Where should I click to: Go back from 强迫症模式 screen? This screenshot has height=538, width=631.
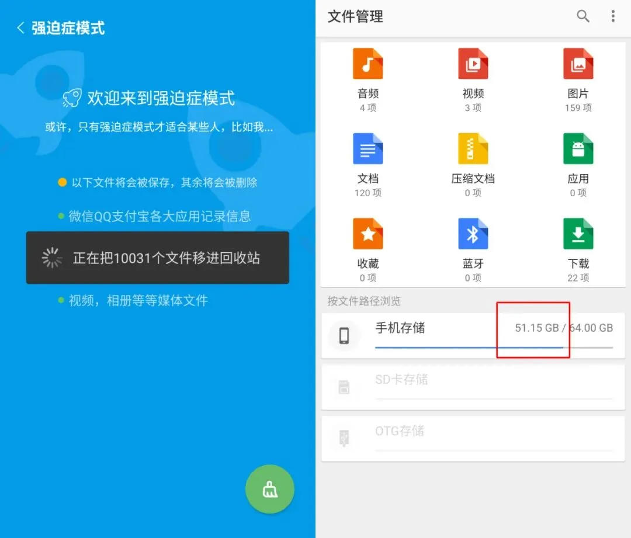pyautogui.click(x=20, y=28)
